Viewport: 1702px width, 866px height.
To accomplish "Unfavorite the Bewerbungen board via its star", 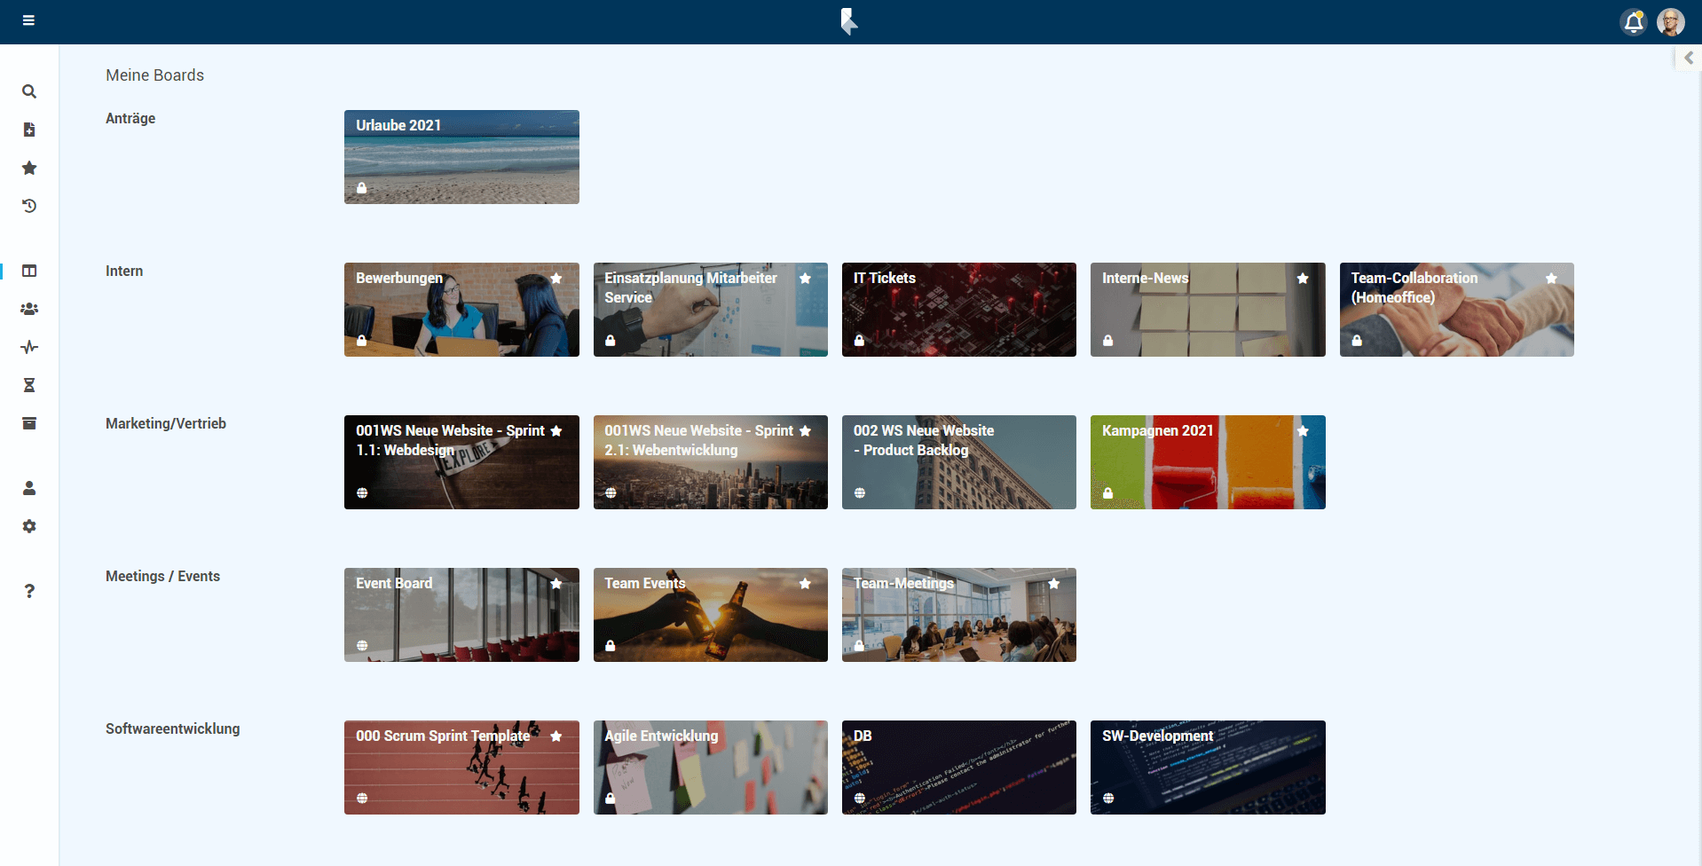I will [556, 279].
